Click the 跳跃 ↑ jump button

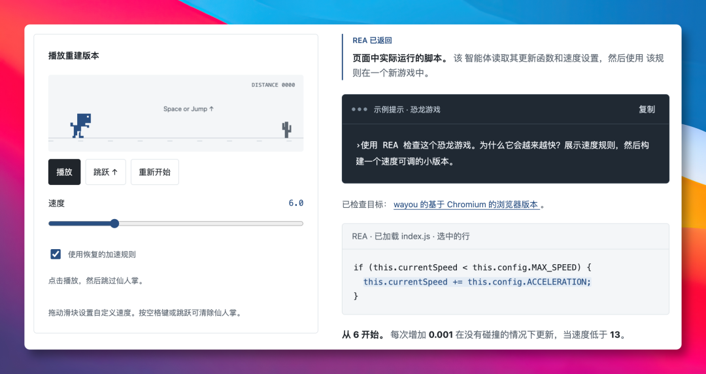click(x=105, y=172)
